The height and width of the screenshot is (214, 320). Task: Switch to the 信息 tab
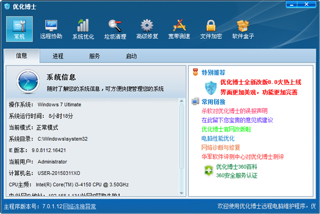22,56
